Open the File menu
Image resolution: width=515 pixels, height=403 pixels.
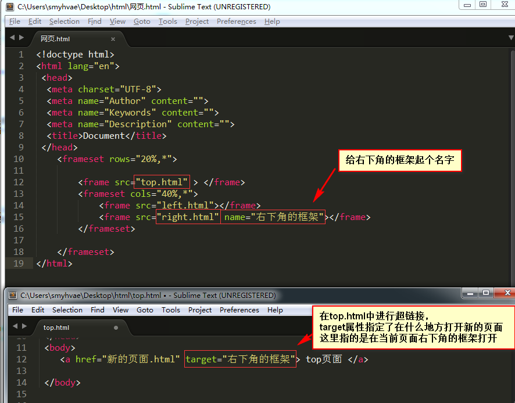[14, 21]
